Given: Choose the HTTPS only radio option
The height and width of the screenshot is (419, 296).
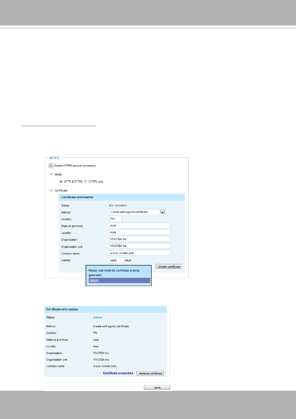Looking at the screenshot, I should (86, 182).
